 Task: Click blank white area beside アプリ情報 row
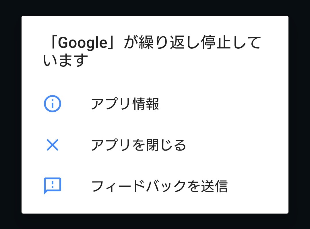(x=223, y=104)
